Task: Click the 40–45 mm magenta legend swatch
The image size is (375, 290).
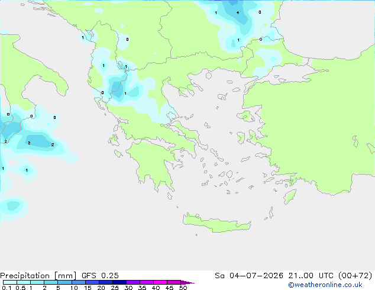Action: (160, 282)
